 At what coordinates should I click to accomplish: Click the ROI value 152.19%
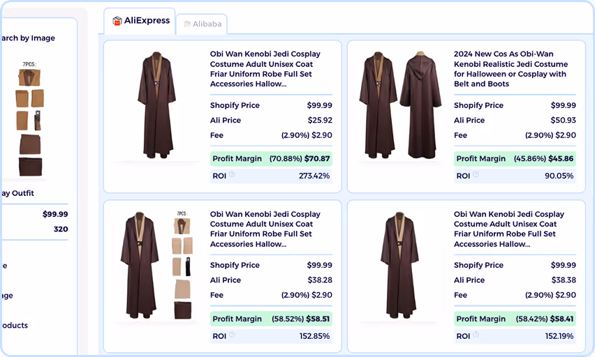point(559,336)
